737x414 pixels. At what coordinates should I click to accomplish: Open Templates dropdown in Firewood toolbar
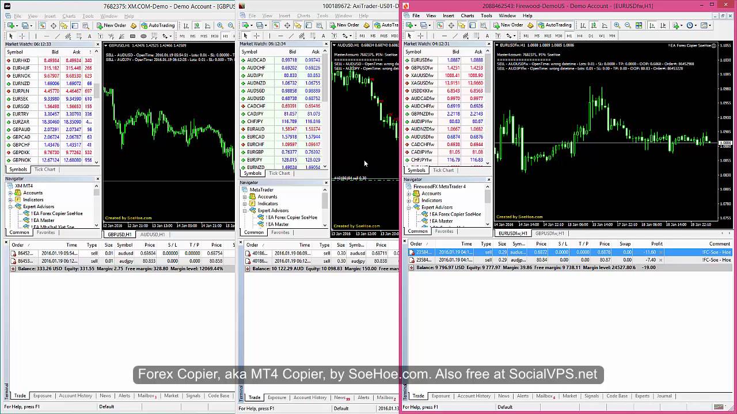[x=706, y=25]
